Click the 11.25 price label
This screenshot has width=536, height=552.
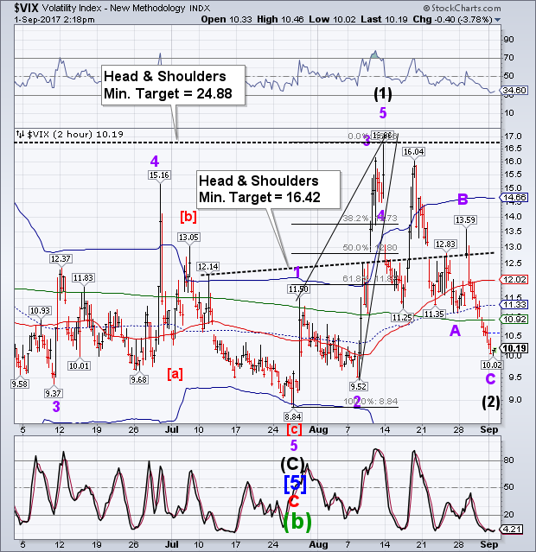click(402, 318)
